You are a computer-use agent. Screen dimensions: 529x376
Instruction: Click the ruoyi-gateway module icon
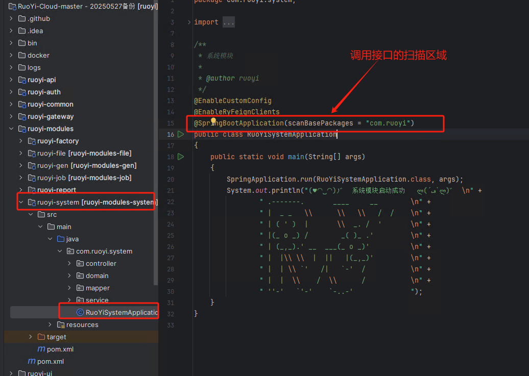(22, 117)
